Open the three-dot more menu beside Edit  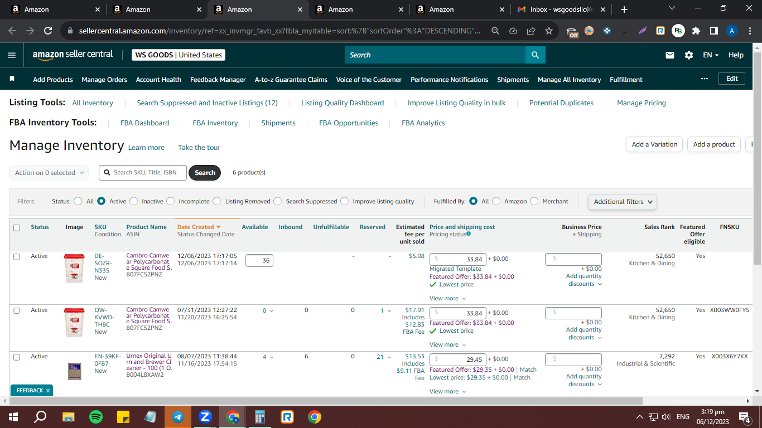(x=705, y=79)
